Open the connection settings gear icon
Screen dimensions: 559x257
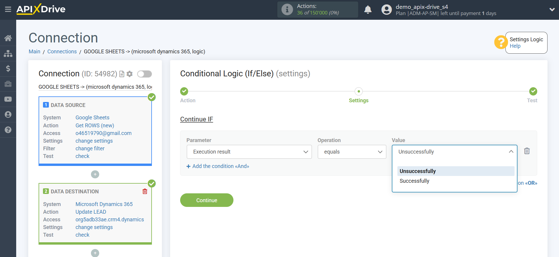pyautogui.click(x=130, y=74)
